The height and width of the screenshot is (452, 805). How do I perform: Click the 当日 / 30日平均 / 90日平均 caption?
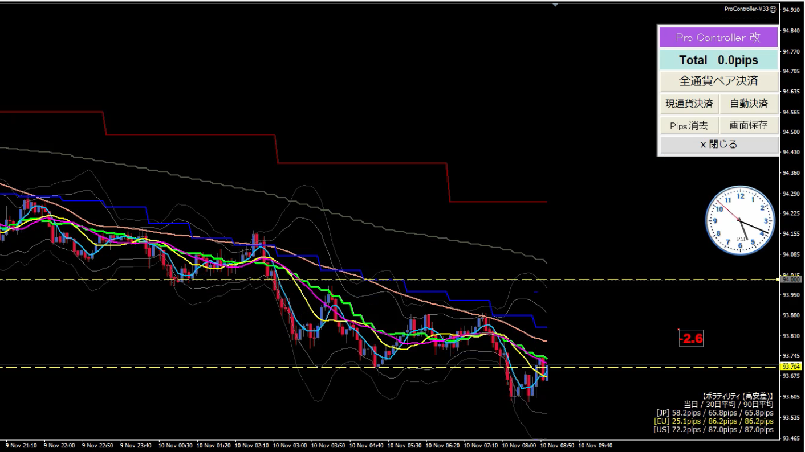pos(728,404)
